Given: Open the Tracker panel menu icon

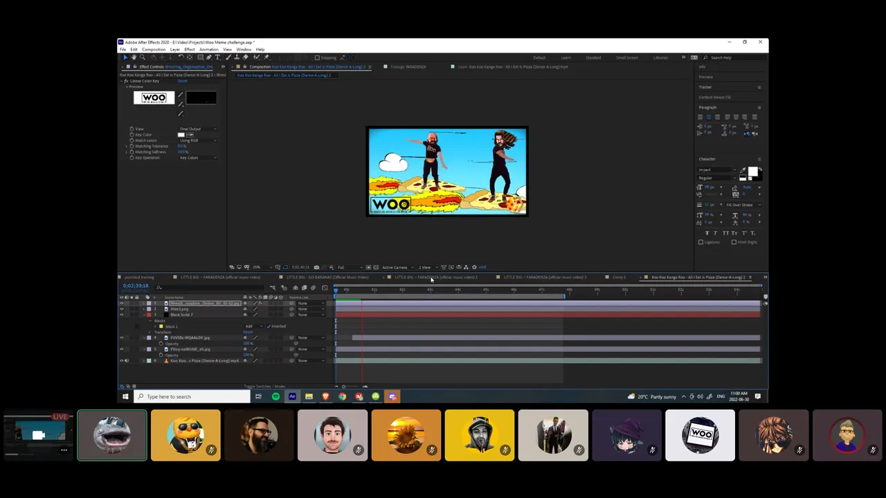Looking at the screenshot, I should [x=759, y=87].
